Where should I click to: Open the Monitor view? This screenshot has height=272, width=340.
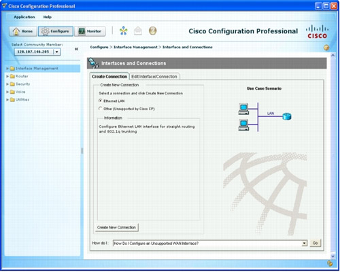(90, 31)
